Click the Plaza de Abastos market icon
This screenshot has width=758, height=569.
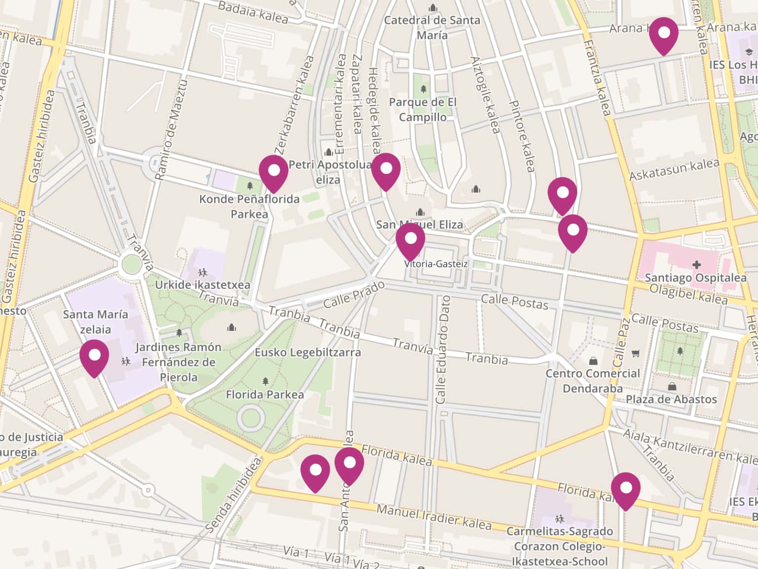672,386
